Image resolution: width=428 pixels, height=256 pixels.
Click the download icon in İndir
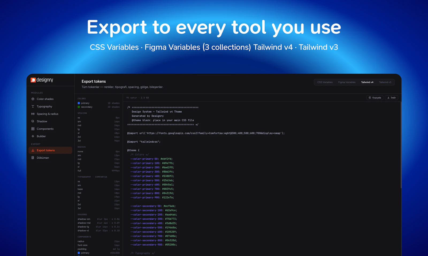pyautogui.click(x=388, y=98)
